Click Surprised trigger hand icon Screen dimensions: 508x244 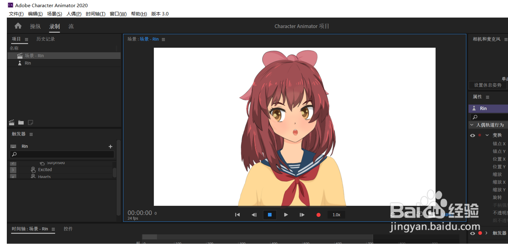point(42,163)
